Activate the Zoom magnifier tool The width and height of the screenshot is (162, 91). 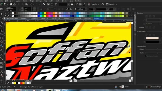(x=2, y=26)
